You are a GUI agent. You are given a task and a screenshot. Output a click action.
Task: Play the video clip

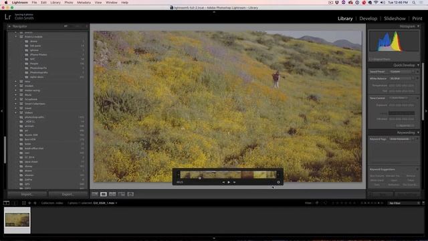coord(229,182)
